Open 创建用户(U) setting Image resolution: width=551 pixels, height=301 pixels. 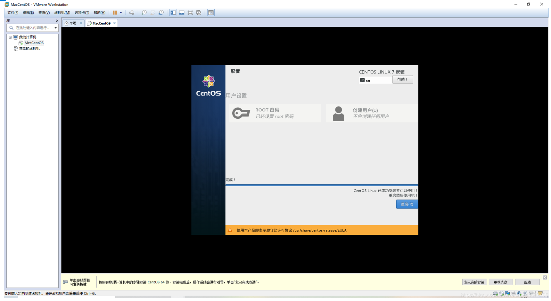pyautogui.click(x=372, y=113)
